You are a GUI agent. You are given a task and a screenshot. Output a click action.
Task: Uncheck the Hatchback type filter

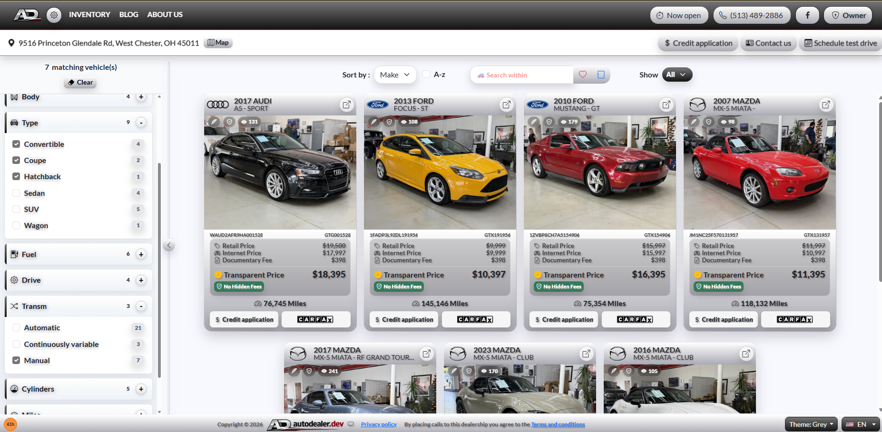click(16, 176)
